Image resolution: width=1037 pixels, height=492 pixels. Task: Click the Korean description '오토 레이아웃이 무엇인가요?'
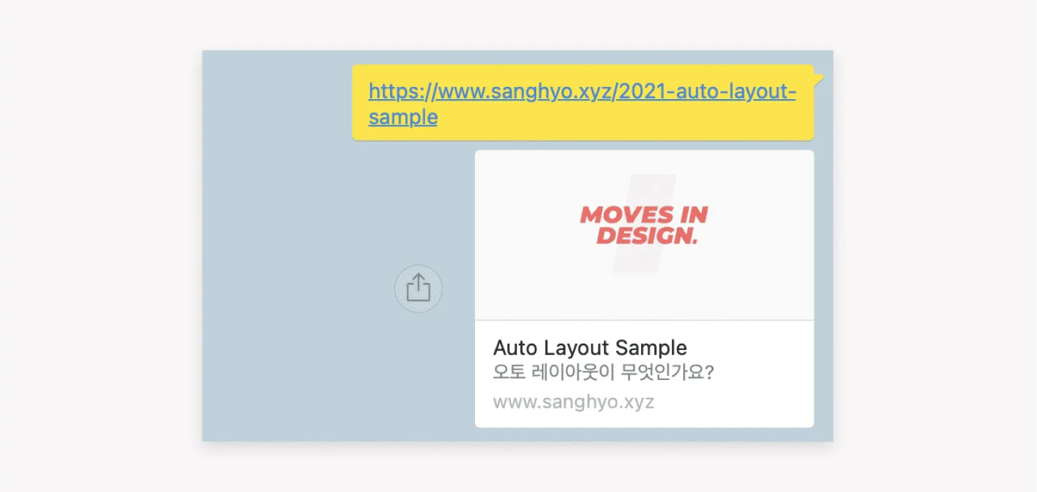pos(603,372)
